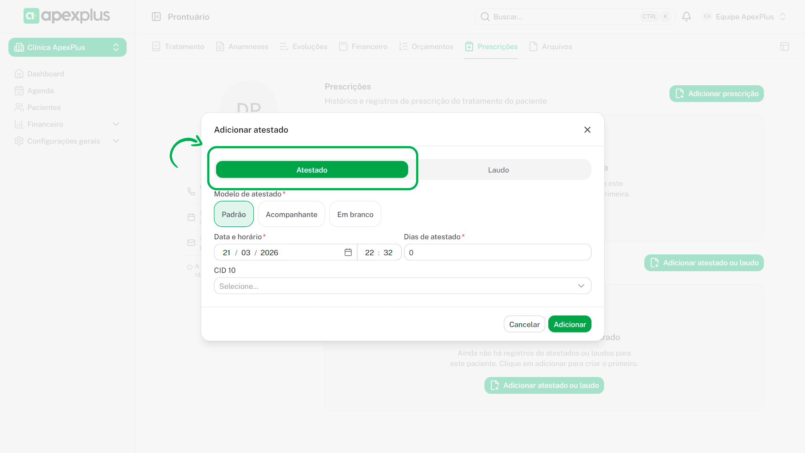Viewport: 805px width, 453px height.
Task: Click the search magnifier icon
Action: 485,17
